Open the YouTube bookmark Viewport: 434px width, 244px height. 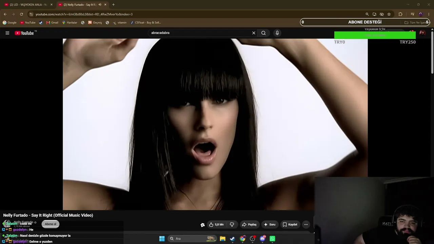click(28, 23)
